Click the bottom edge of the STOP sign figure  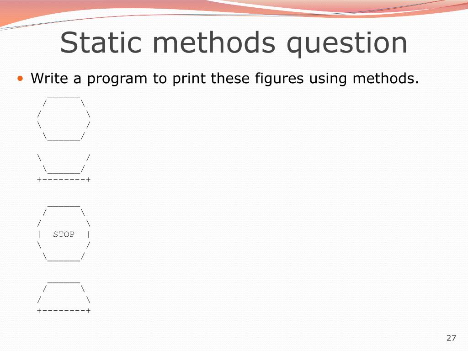point(64,257)
